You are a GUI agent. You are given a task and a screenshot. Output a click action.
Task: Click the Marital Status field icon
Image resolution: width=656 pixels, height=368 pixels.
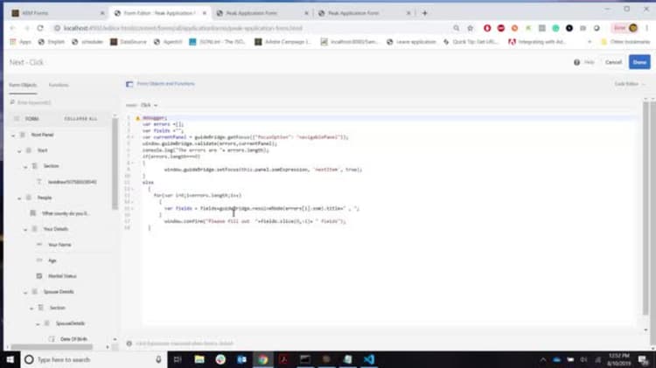point(39,276)
